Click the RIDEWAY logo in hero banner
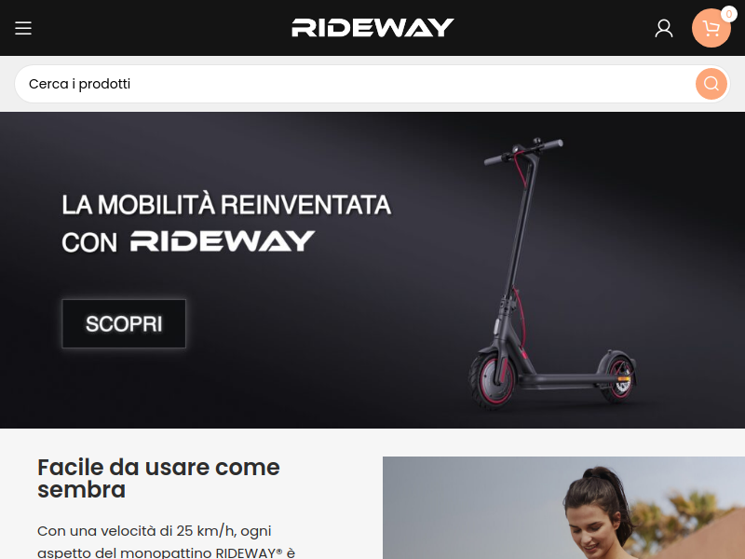The image size is (745, 559). click(223, 241)
